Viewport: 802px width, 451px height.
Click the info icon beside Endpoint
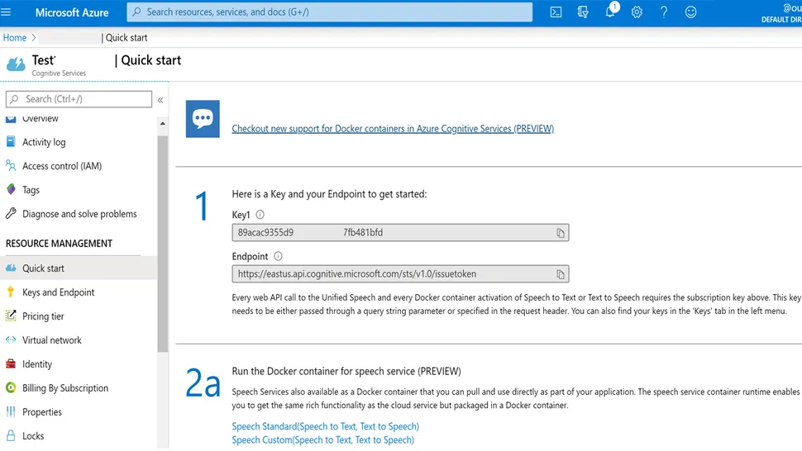pos(278,256)
